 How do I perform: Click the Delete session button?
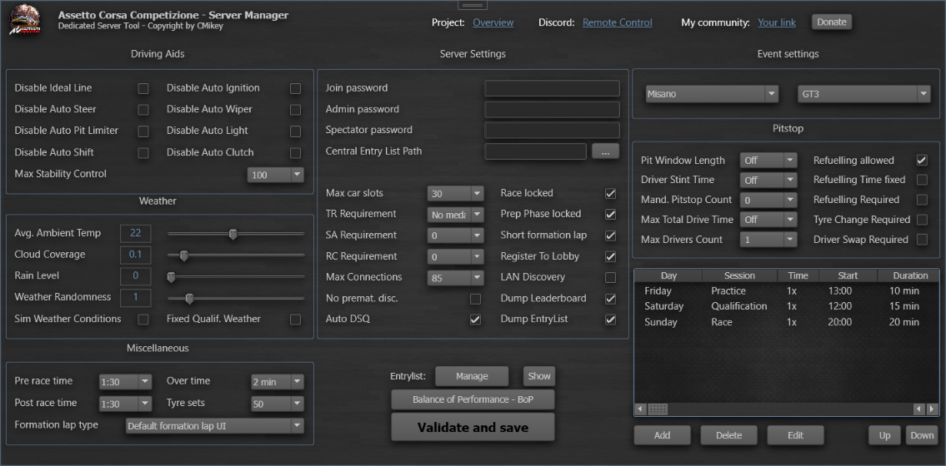pos(728,435)
